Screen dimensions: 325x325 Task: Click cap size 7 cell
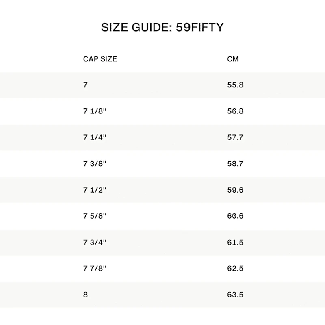[85, 85]
